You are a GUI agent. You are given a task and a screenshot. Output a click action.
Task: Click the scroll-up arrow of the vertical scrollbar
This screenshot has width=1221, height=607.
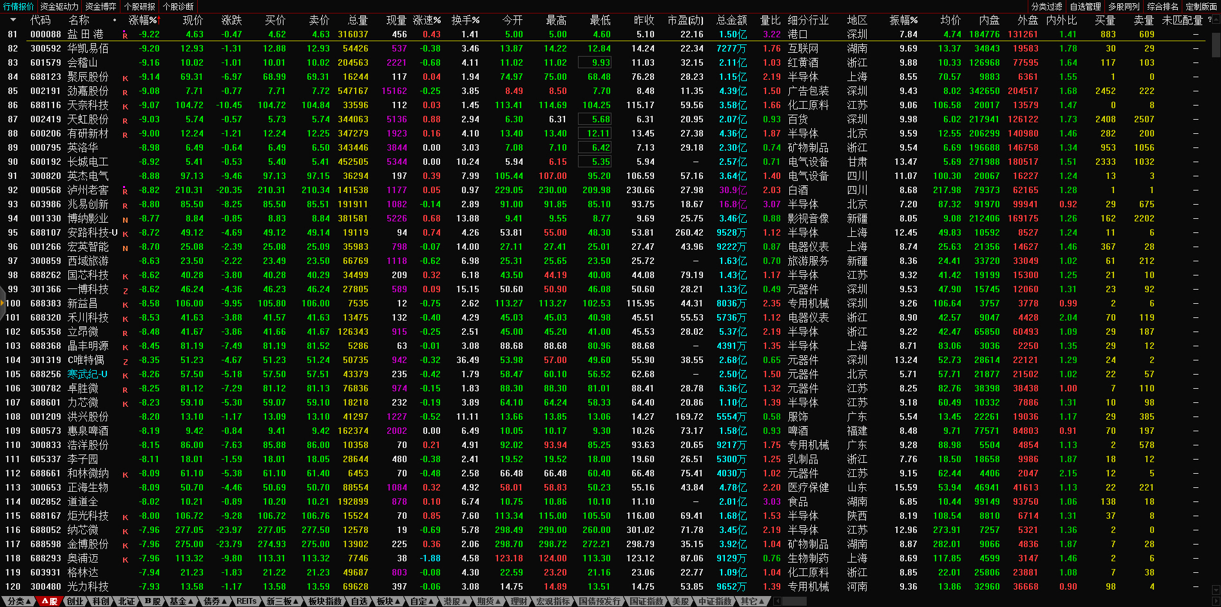1216,21
